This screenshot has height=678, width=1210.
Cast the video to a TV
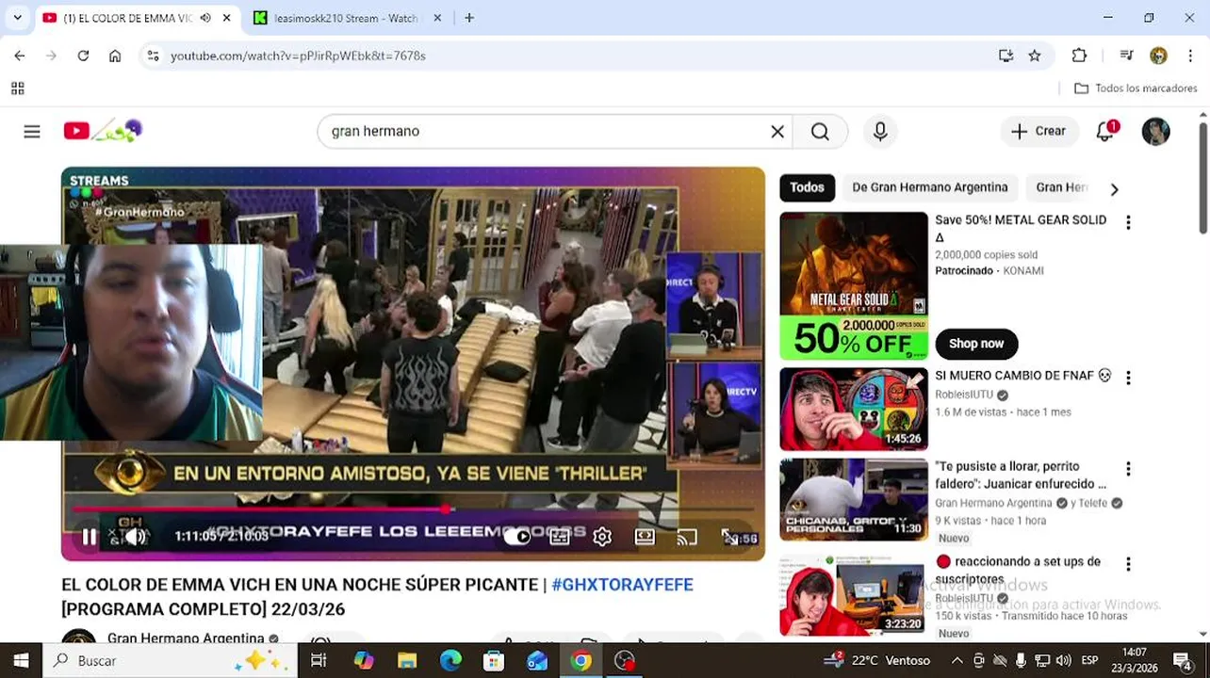pyautogui.click(x=687, y=537)
